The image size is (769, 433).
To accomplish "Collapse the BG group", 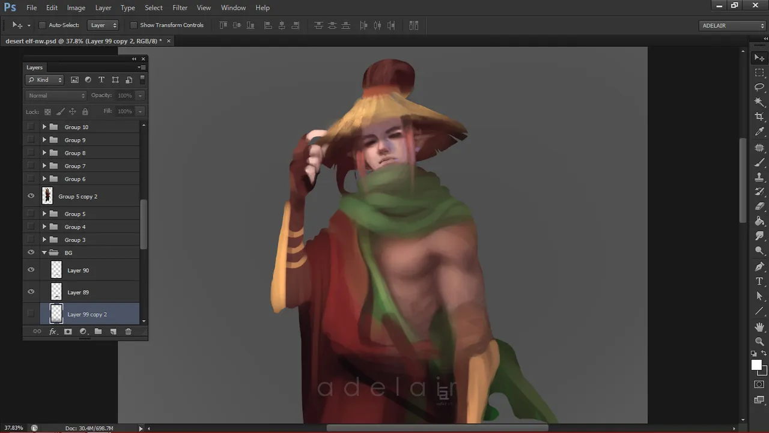I will coord(44,253).
